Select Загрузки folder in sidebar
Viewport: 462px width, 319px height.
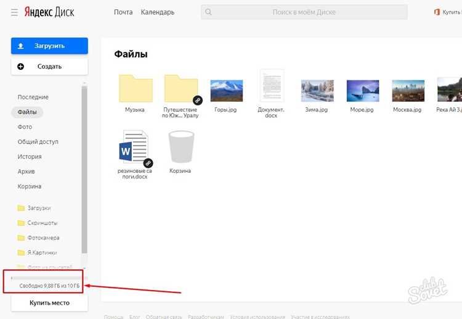(34, 208)
